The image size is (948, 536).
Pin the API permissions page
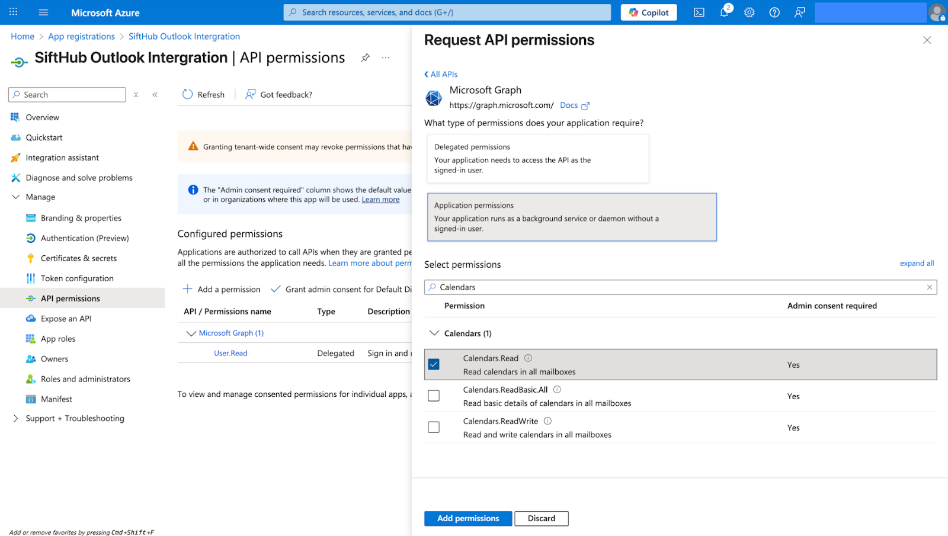pyautogui.click(x=366, y=57)
